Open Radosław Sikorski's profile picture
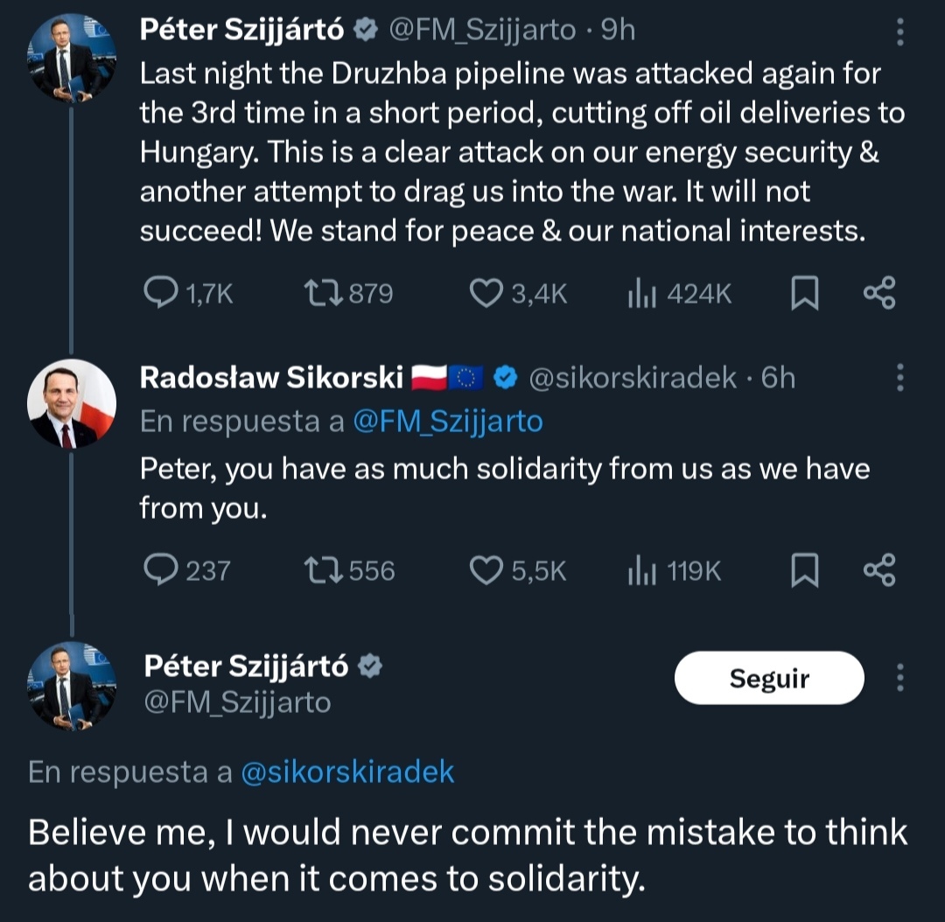This screenshot has width=945, height=922. pos(71,404)
